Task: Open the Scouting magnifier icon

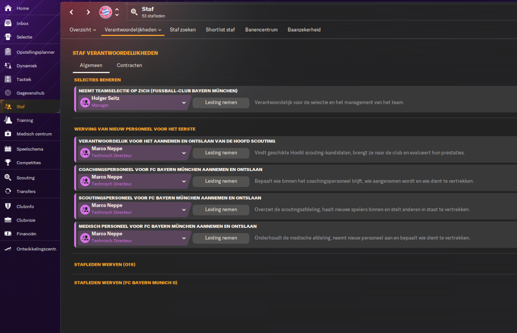Action: tap(8, 177)
